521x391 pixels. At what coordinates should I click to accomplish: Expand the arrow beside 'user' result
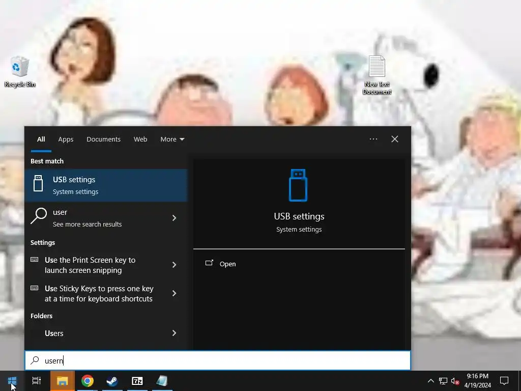(174, 218)
